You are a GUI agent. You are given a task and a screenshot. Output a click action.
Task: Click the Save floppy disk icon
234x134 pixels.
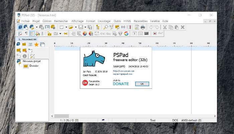81,27
